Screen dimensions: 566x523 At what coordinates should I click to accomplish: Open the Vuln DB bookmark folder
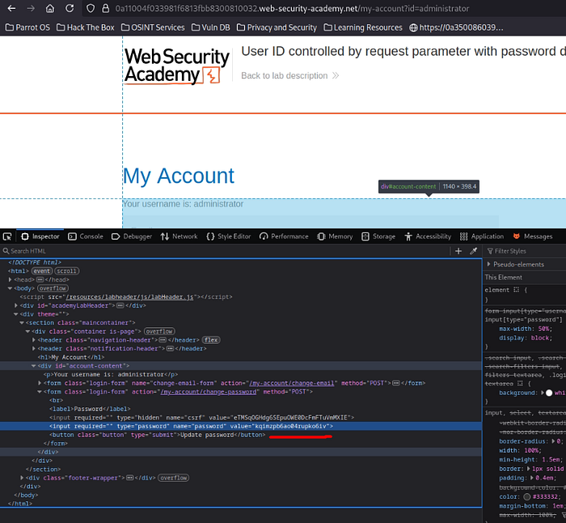pyautogui.click(x=210, y=28)
